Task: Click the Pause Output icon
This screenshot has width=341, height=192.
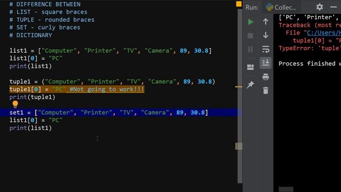Action: [x=250, y=49]
